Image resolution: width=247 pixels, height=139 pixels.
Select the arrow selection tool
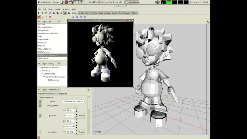click(x=39, y=13)
